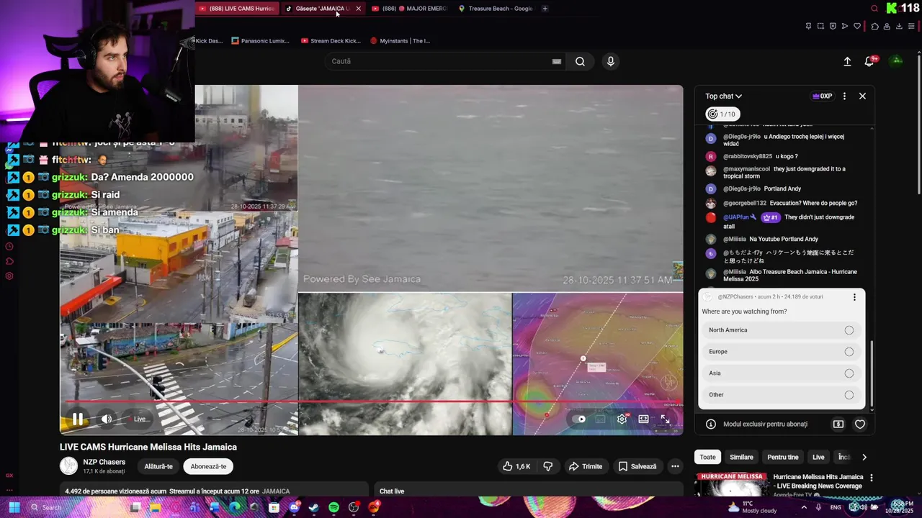This screenshot has width=922, height=518.
Task: Show more filter chips with right arrow
Action: [864, 457]
